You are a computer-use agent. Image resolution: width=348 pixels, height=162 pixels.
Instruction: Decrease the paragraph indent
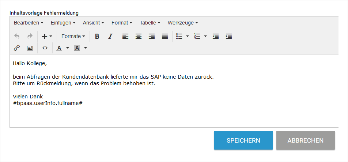click(x=216, y=36)
